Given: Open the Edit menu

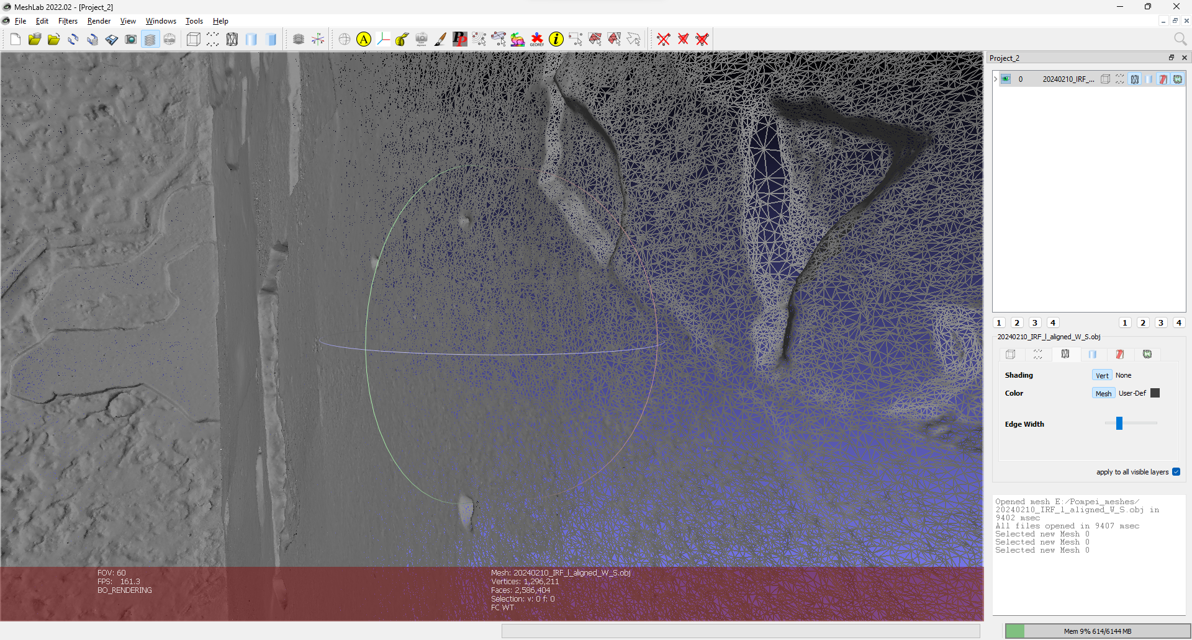Looking at the screenshot, I should coord(42,21).
